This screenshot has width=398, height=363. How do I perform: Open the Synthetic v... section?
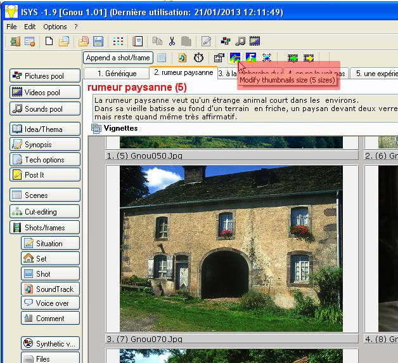pyautogui.click(x=50, y=344)
